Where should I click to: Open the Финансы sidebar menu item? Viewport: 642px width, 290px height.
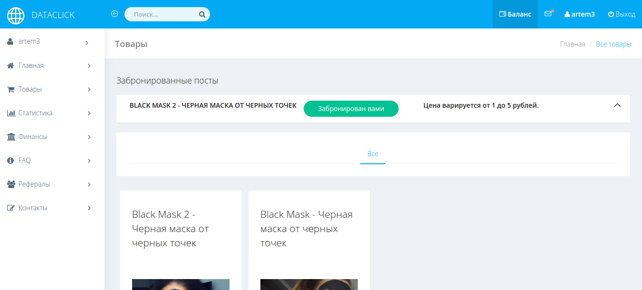tap(52, 137)
